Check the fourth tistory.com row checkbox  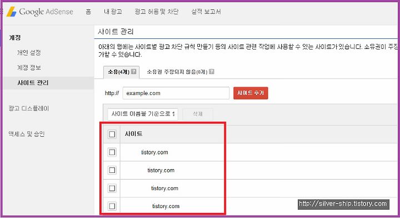click(x=112, y=206)
